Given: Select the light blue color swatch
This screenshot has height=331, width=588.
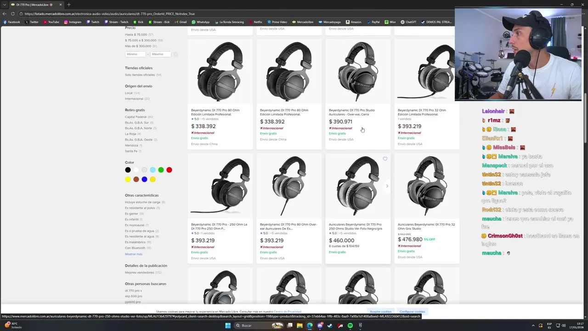Looking at the screenshot, I should click(x=153, y=170).
